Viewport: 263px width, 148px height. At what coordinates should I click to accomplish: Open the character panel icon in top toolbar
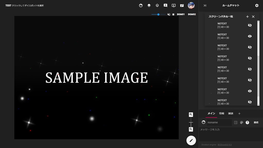point(141,5)
